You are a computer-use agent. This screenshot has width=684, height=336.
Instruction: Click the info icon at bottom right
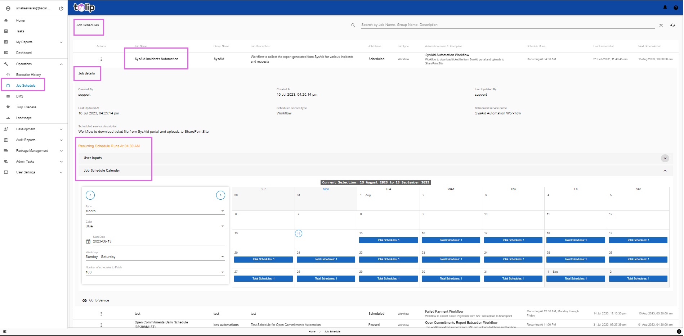(x=679, y=331)
